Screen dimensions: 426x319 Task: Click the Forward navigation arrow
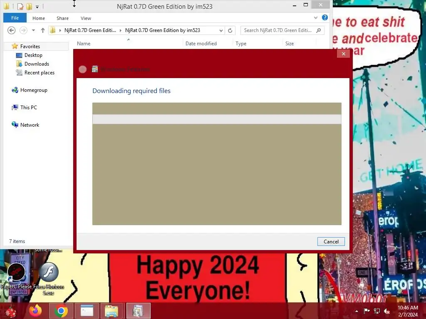[23, 30]
